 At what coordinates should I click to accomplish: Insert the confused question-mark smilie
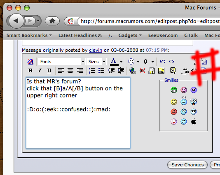click(184, 101)
